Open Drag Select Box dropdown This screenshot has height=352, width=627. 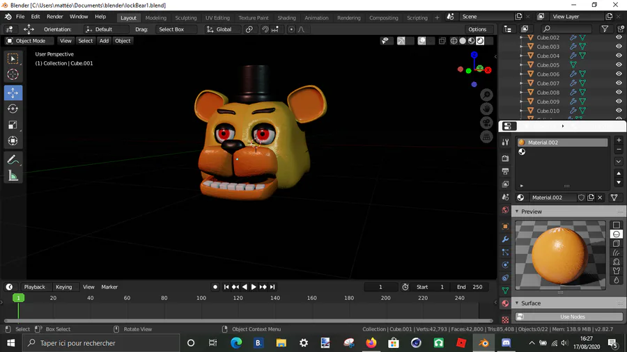[x=176, y=29]
